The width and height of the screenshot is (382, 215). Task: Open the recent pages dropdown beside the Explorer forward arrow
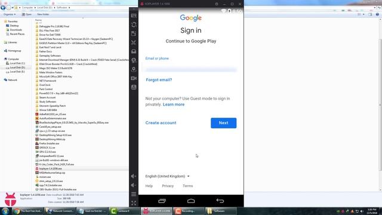click(x=13, y=8)
